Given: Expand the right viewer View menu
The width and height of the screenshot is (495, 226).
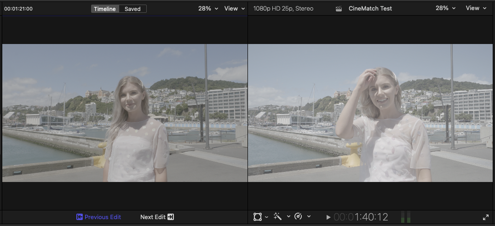Looking at the screenshot, I should [x=476, y=9].
